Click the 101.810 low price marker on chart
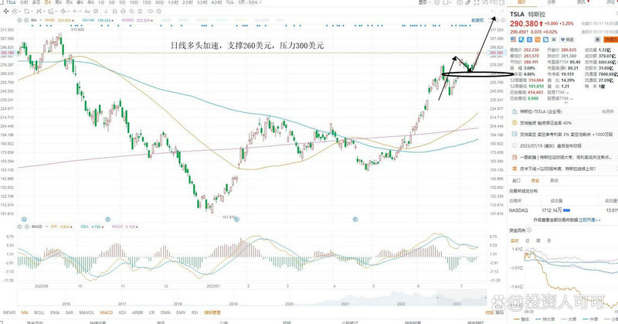The height and width of the screenshot is (324, 618). click(x=226, y=217)
